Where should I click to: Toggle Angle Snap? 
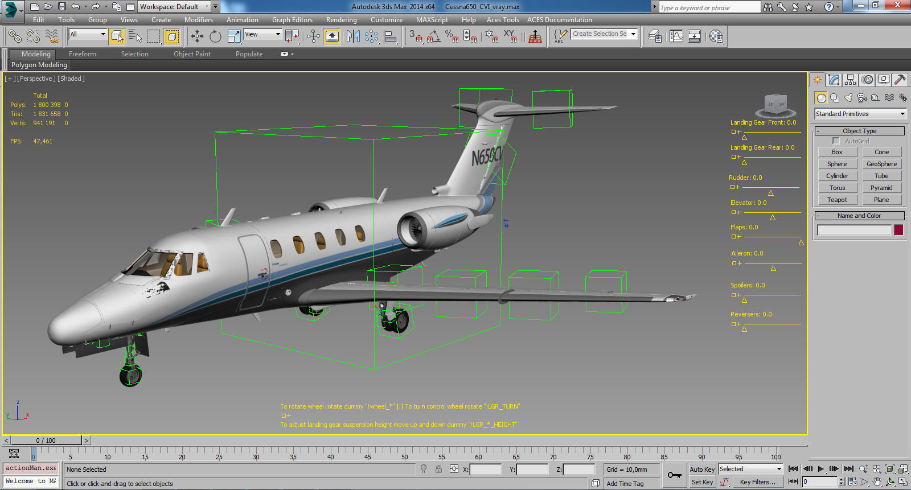click(x=433, y=36)
